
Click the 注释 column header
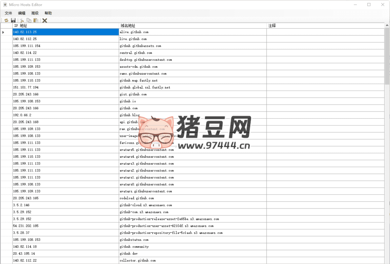pos(325,25)
